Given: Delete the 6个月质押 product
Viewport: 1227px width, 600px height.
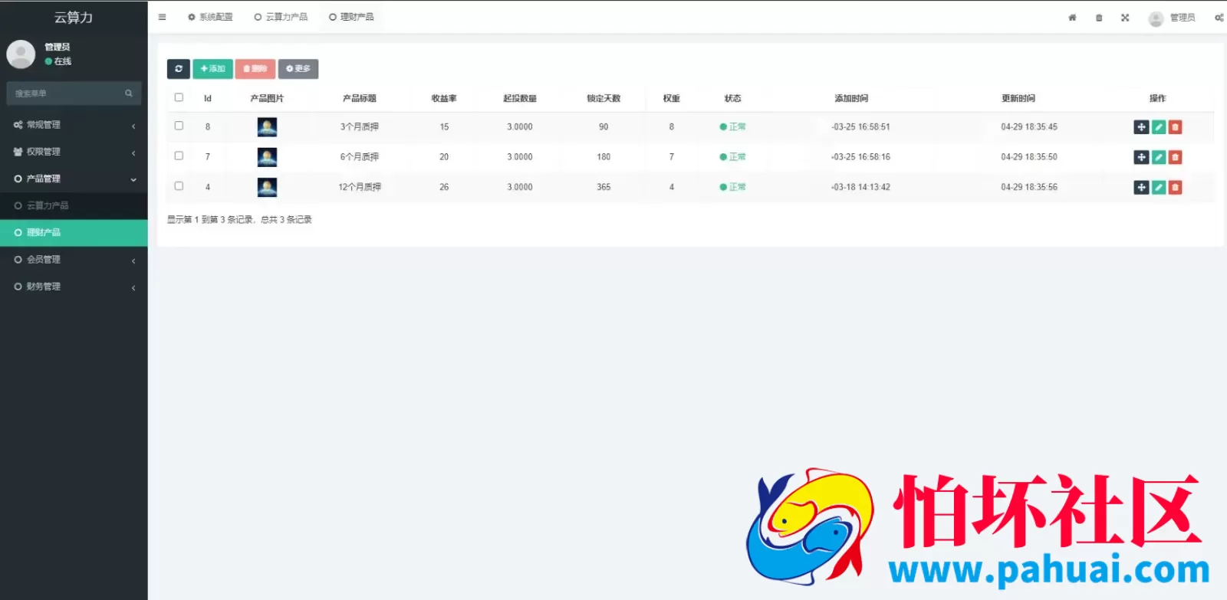Looking at the screenshot, I should [x=1175, y=157].
